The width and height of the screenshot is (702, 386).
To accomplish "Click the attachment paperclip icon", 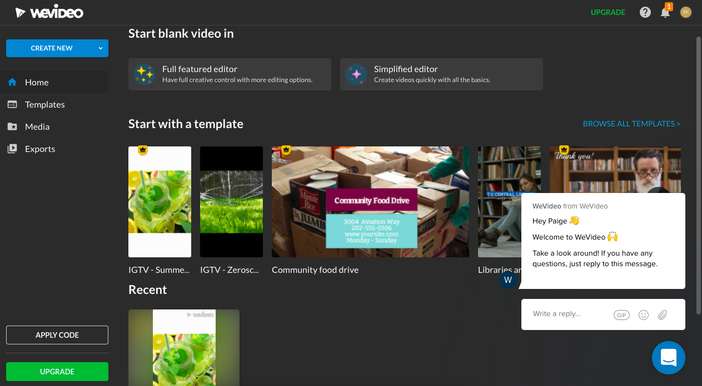I will click(663, 315).
